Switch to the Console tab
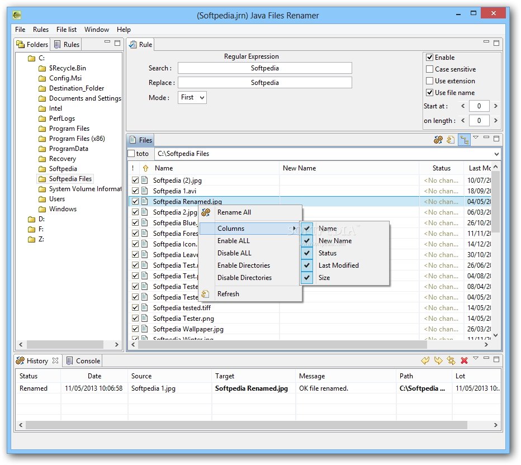521x465 pixels. 83,360
